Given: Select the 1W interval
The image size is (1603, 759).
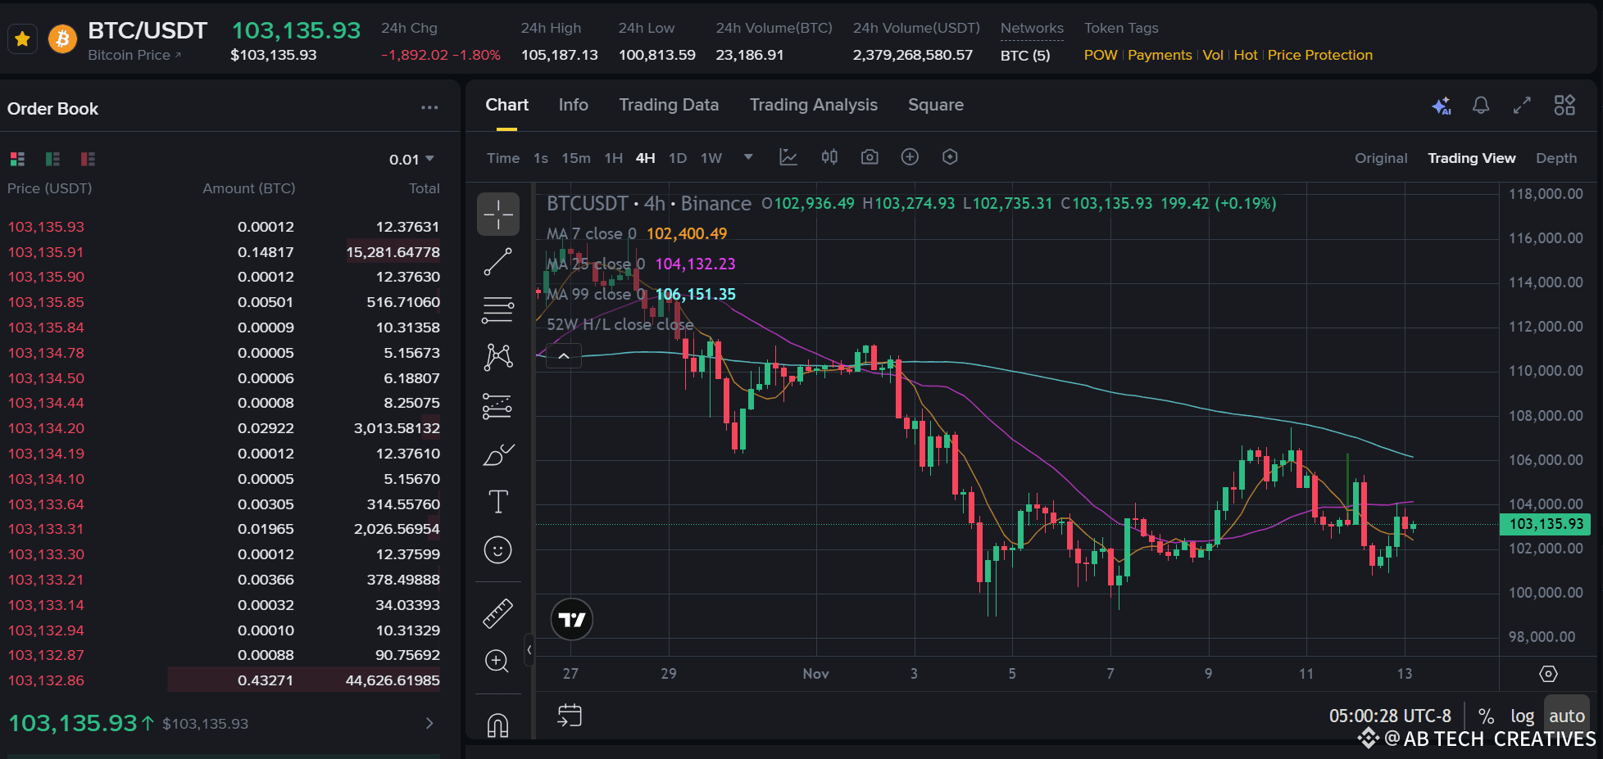Looking at the screenshot, I should (x=711, y=158).
